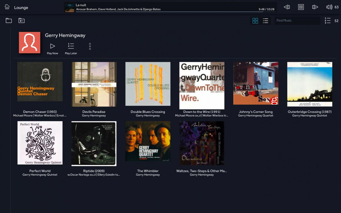Viewport: 341px width, 213px height.
Task: Select the Riptide (2009) album
Action: point(94,143)
